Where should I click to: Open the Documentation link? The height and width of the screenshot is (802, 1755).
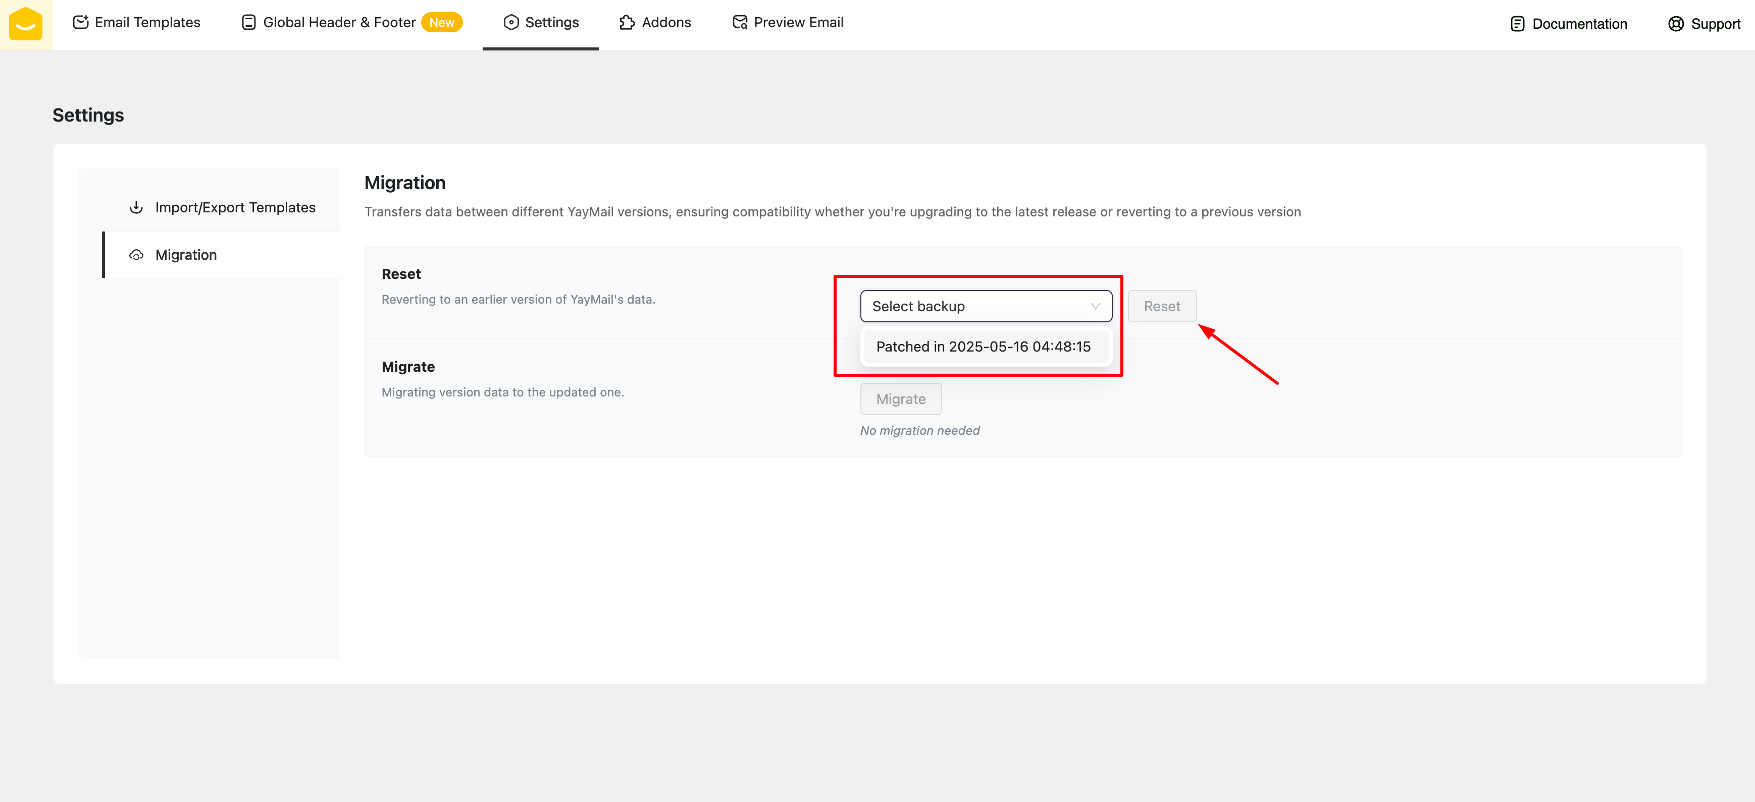1579,24
